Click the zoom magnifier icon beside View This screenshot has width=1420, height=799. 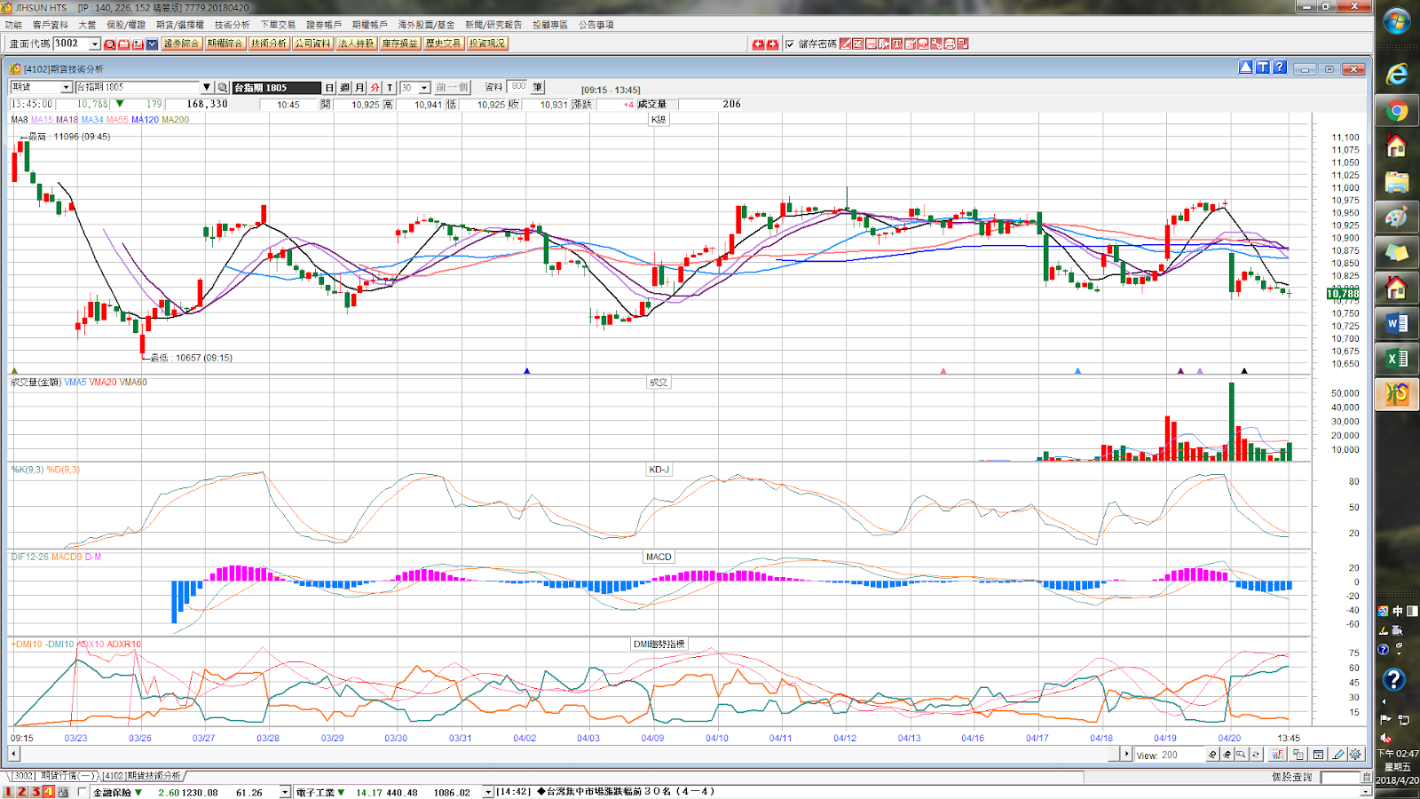(x=1241, y=755)
